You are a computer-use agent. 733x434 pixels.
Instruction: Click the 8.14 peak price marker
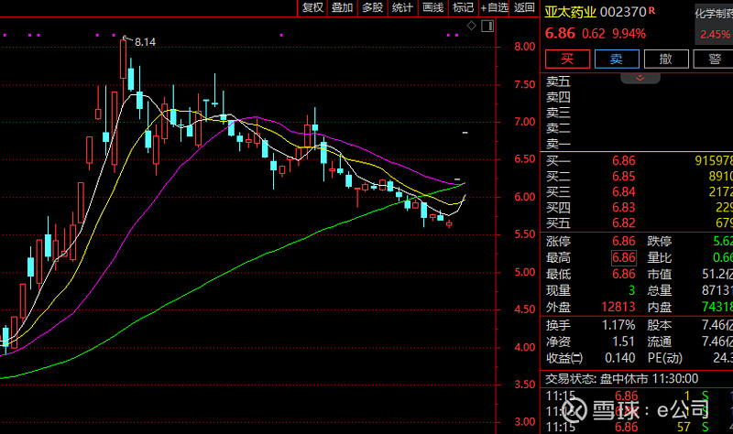145,42
